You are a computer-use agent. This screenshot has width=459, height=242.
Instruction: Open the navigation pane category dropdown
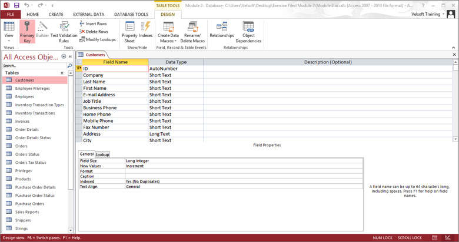coord(64,57)
